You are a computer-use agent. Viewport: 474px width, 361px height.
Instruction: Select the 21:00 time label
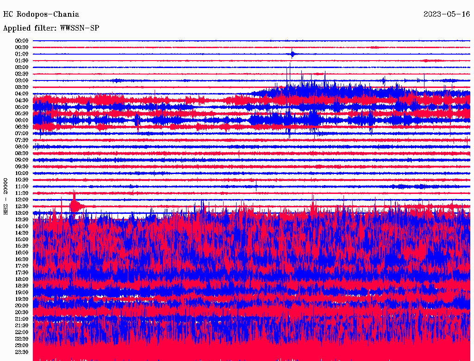click(x=22, y=319)
